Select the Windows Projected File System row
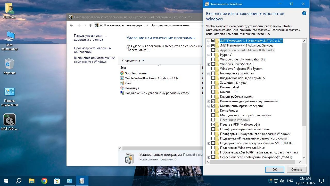Image resolution: width=330 pixels, height=186 pixels. point(241,69)
